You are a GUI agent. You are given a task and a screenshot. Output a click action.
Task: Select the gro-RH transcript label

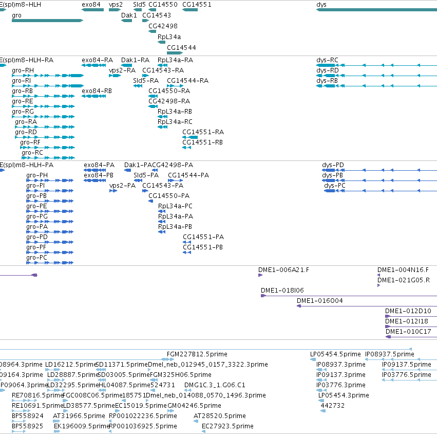coord(23,70)
